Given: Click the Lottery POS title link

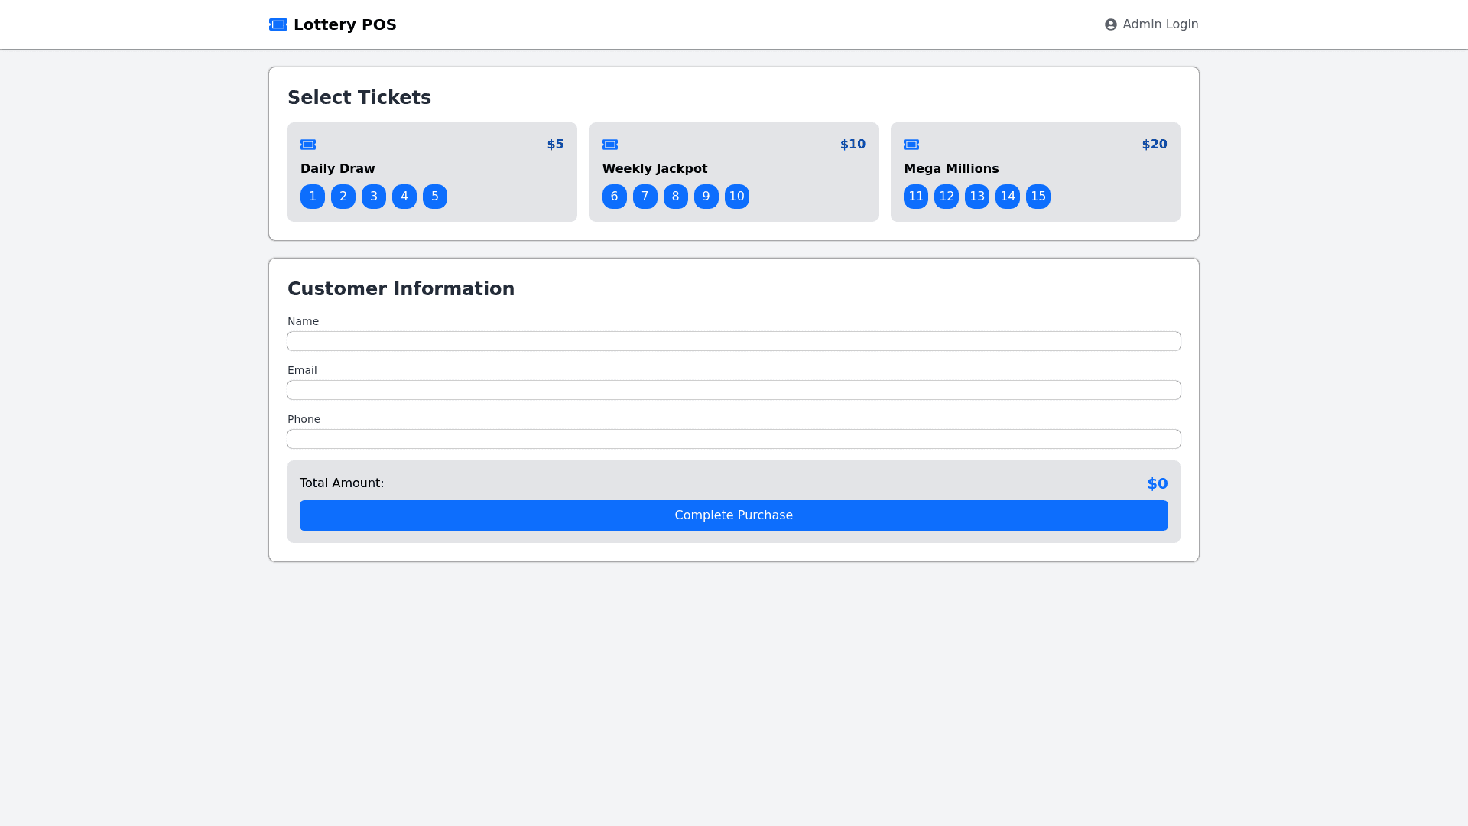Looking at the screenshot, I should [345, 24].
